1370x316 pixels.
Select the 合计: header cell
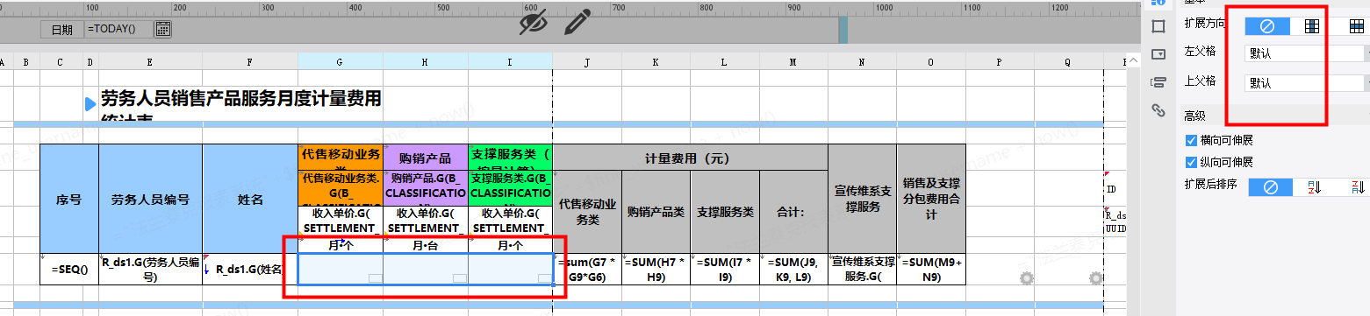[x=793, y=212]
